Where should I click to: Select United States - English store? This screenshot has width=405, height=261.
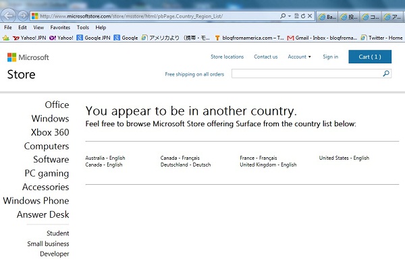click(x=344, y=158)
